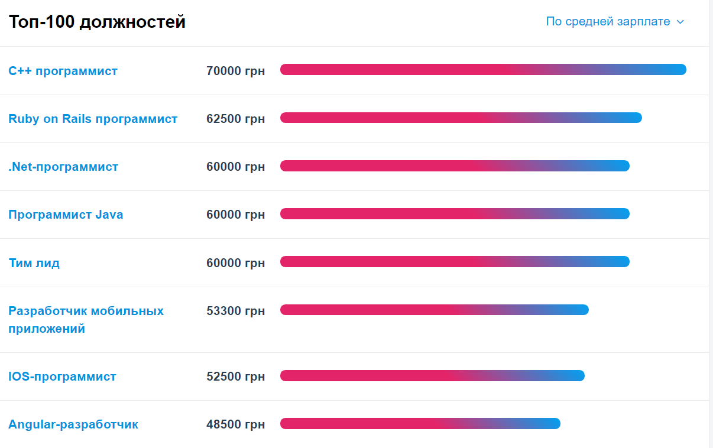The image size is (713, 448).
Task: Click the Ruby on Rails salary bar
Action: tap(461, 118)
